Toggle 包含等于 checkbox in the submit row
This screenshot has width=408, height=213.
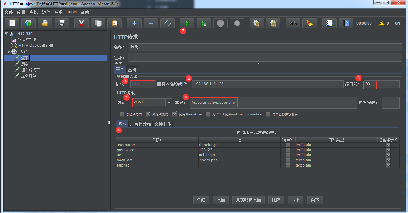[388, 165]
